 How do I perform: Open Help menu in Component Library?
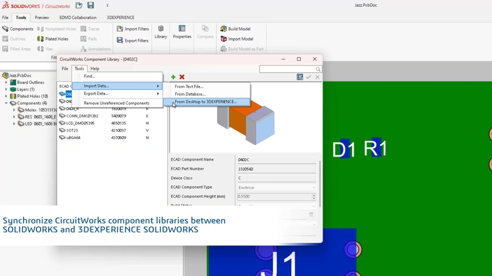point(95,68)
